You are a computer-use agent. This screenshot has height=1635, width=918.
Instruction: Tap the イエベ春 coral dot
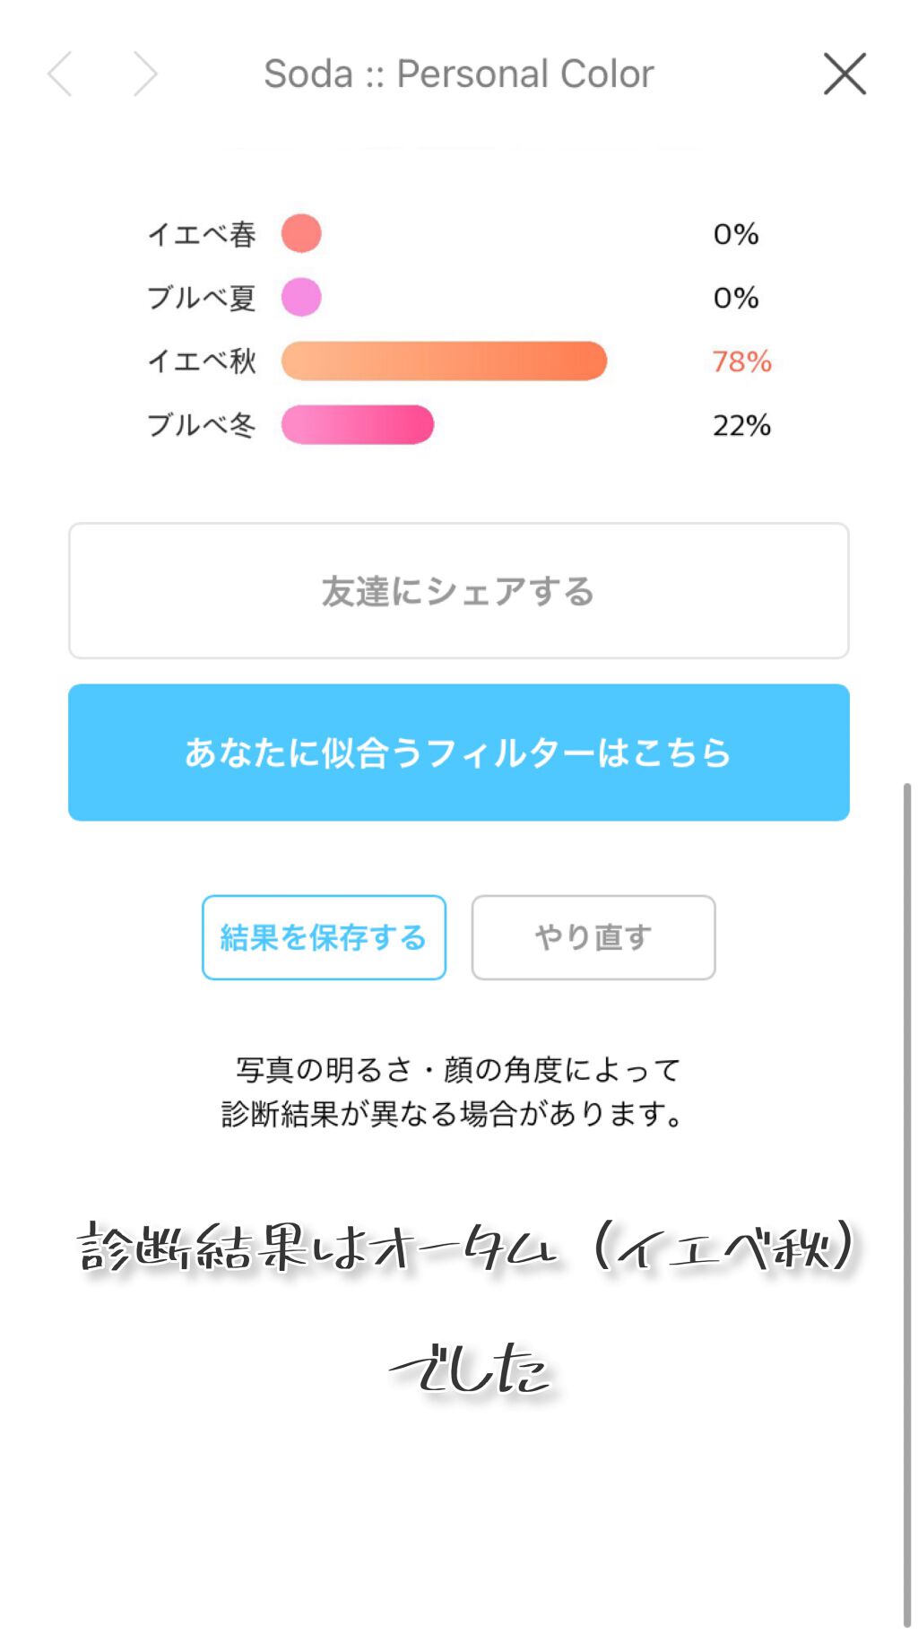(301, 234)
